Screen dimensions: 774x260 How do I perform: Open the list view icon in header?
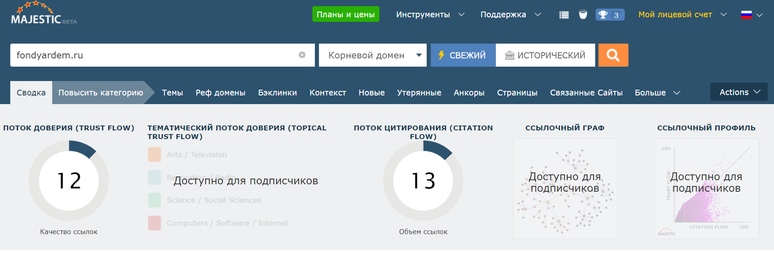tap(564, 15)
